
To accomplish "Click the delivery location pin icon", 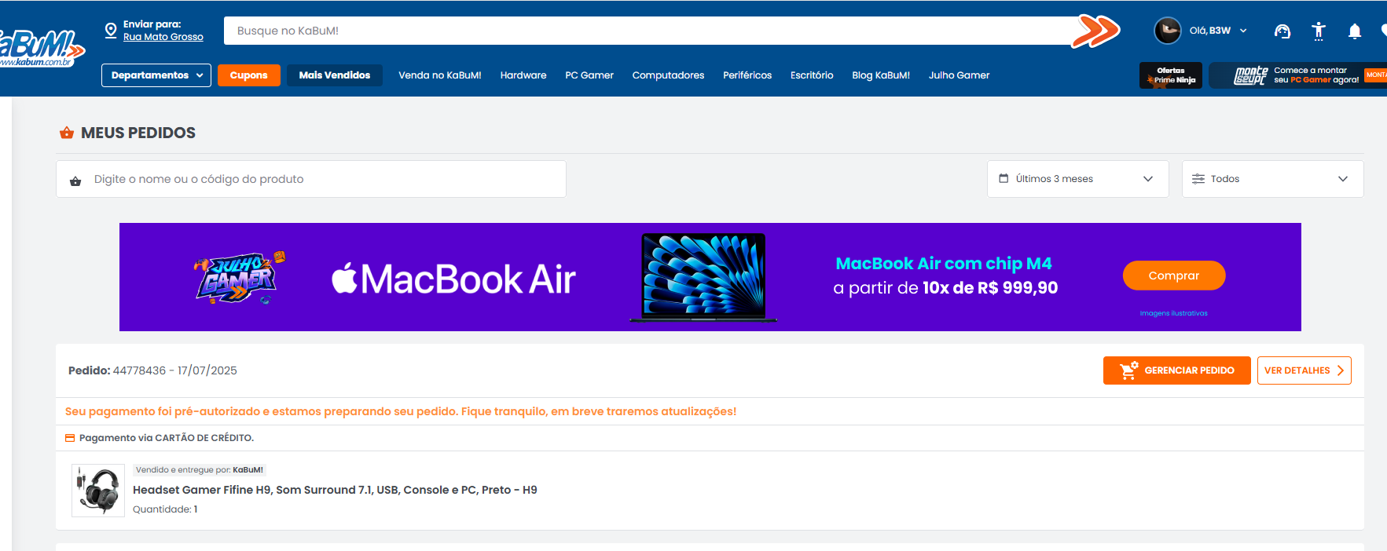I will 111,31.
